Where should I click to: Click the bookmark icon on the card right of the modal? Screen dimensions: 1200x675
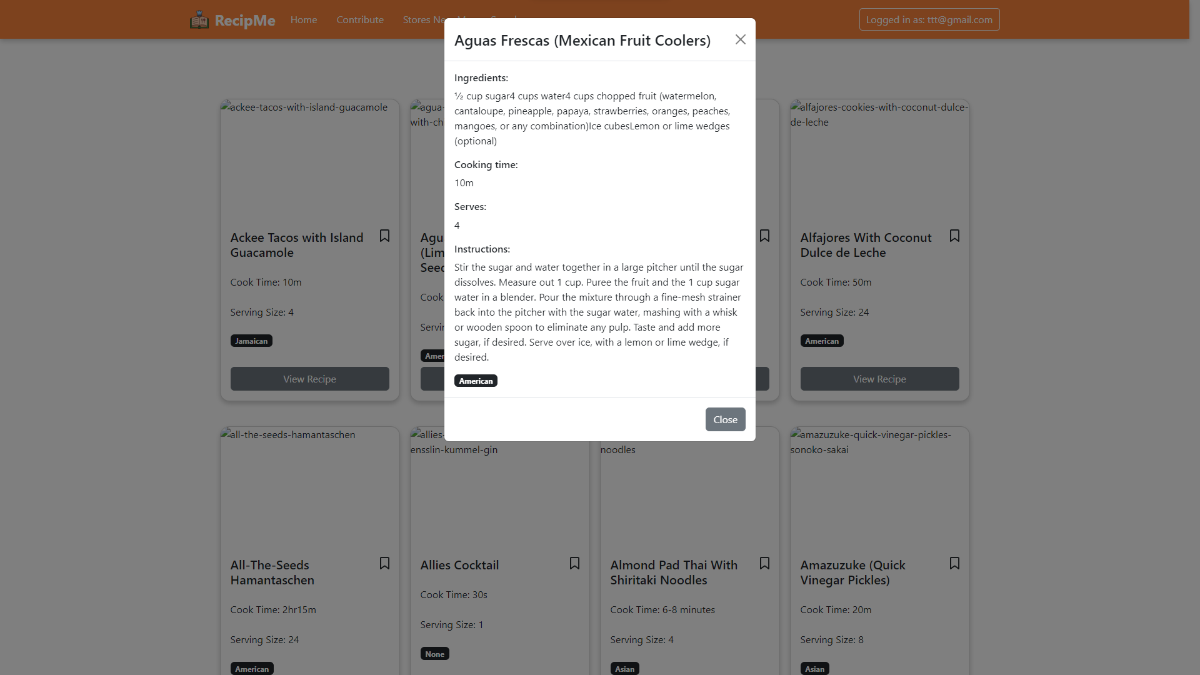point(764,236)
